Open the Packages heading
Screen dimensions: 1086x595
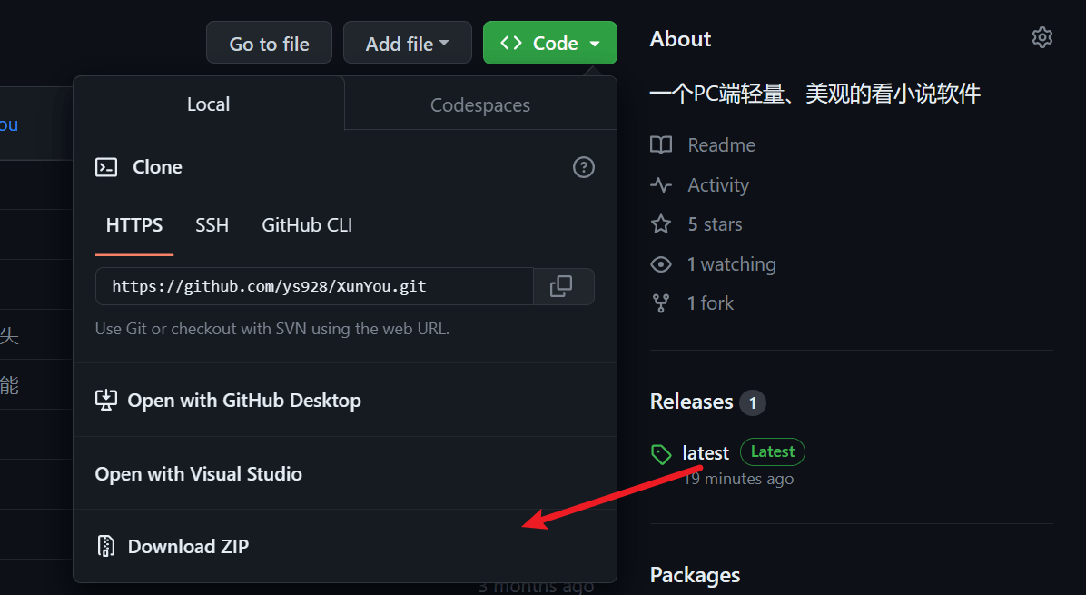pyautogui.click(x=695, y=575)
